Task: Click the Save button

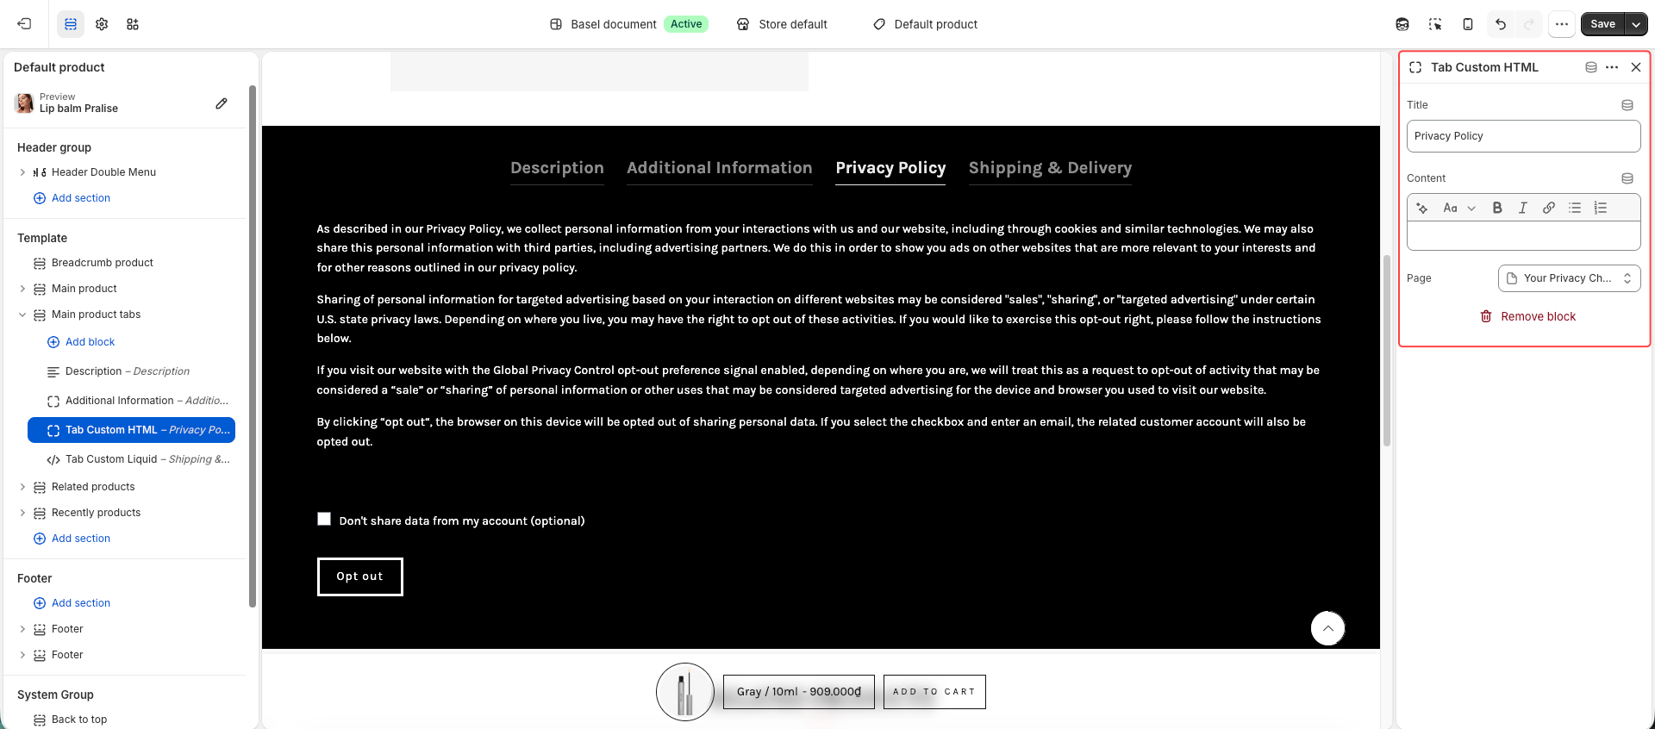Action: pos(1602,24)
